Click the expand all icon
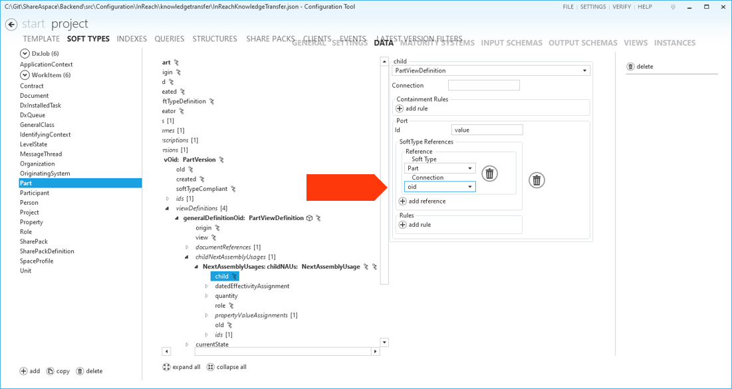 pyautogui.click(x=167, y=367)
